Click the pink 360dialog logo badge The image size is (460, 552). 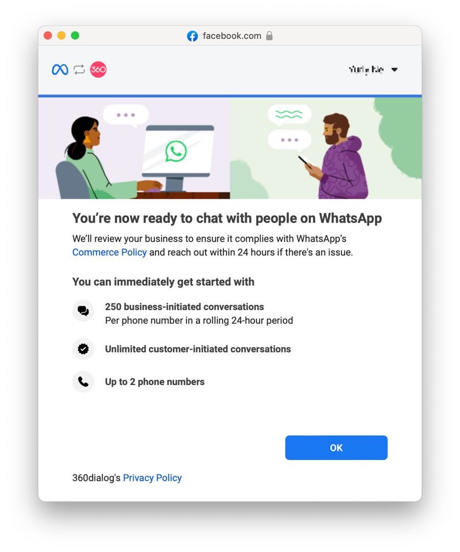(98, 69)
